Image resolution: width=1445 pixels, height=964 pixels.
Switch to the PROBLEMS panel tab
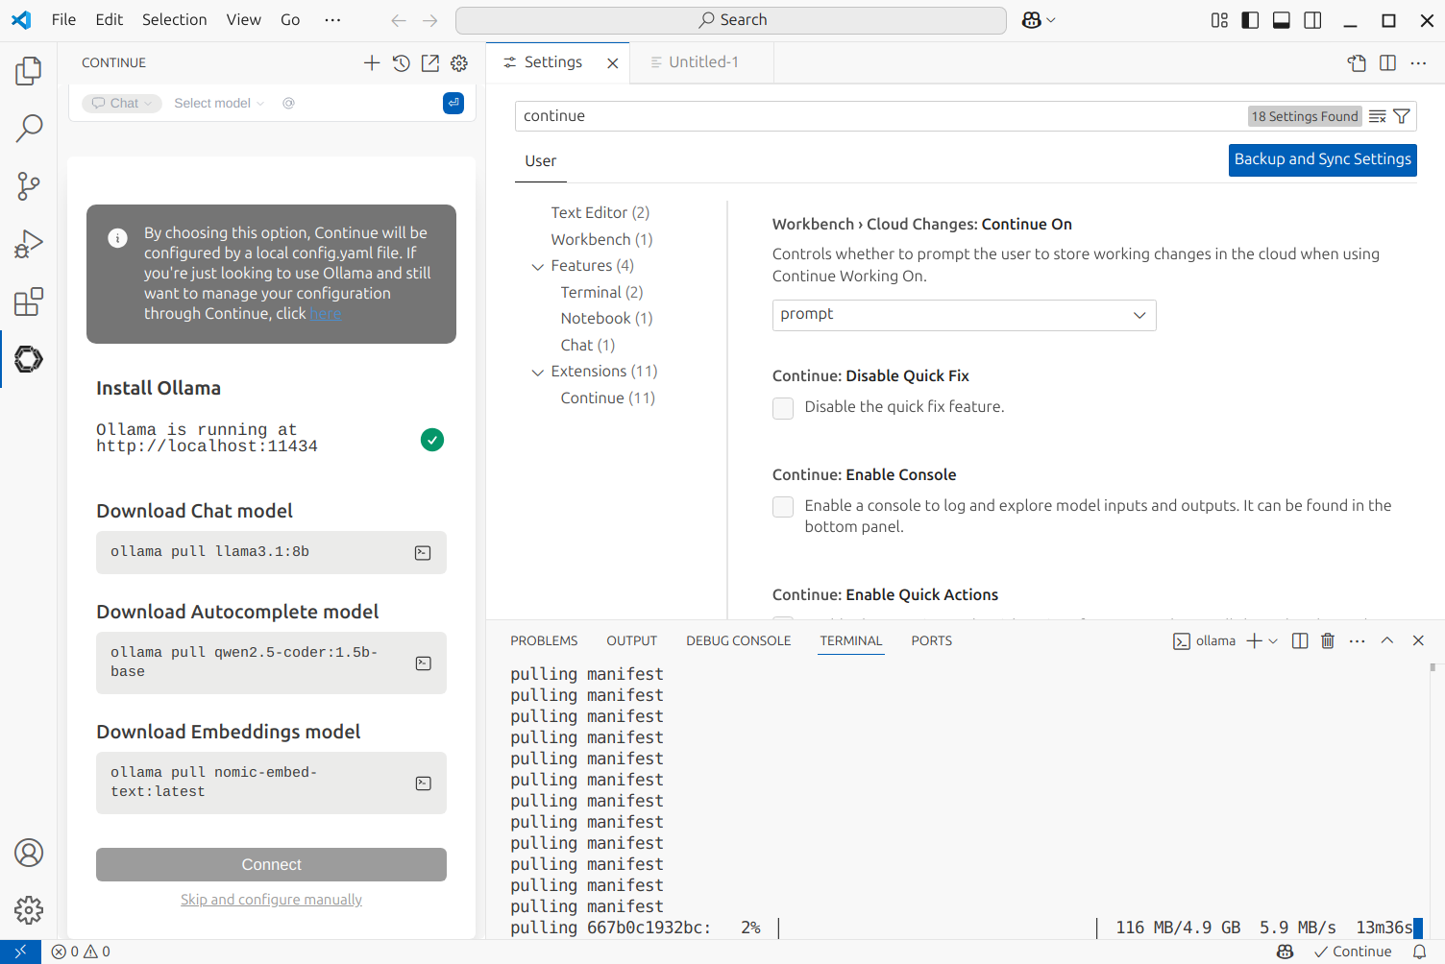[544, 640]
